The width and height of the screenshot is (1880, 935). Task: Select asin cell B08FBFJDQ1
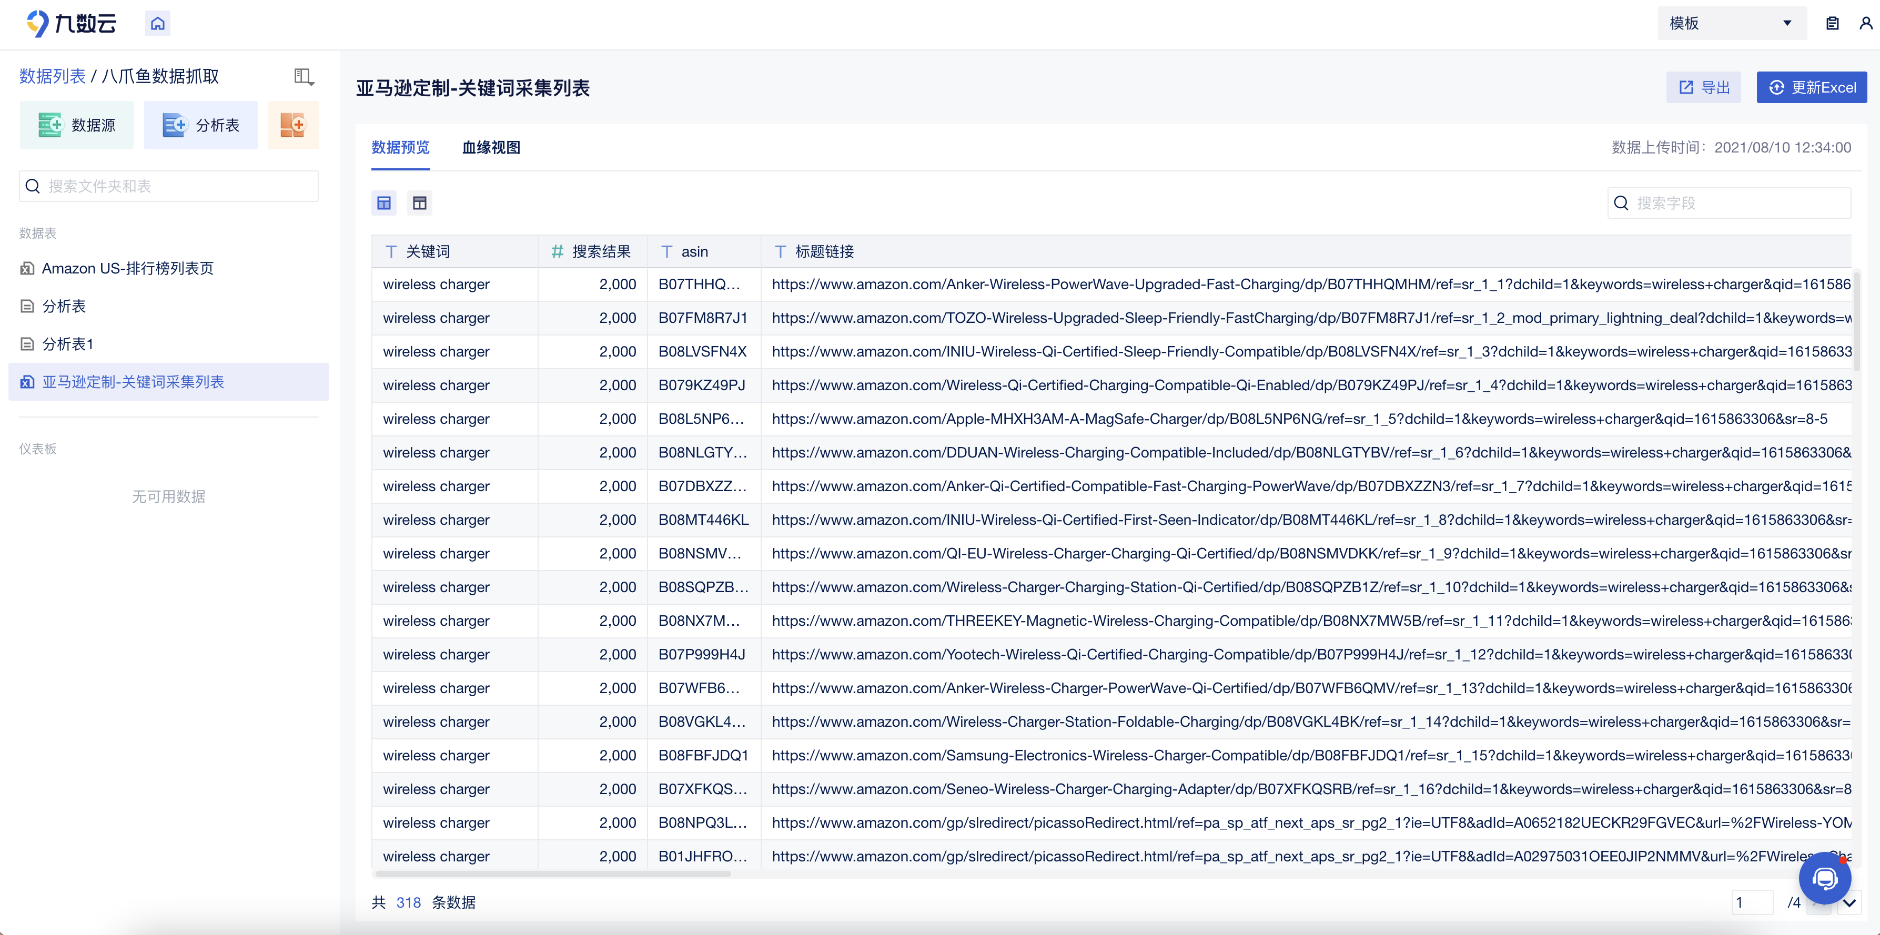pos(704,756)
